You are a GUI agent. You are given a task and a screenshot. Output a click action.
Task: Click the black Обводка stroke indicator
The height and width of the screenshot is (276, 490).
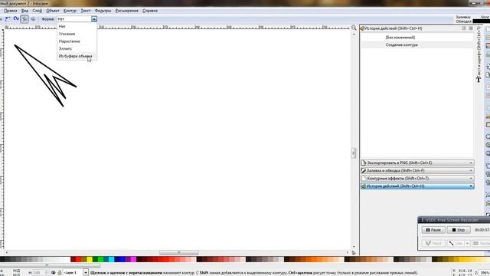pyautogui.click(x=482, y=21)
